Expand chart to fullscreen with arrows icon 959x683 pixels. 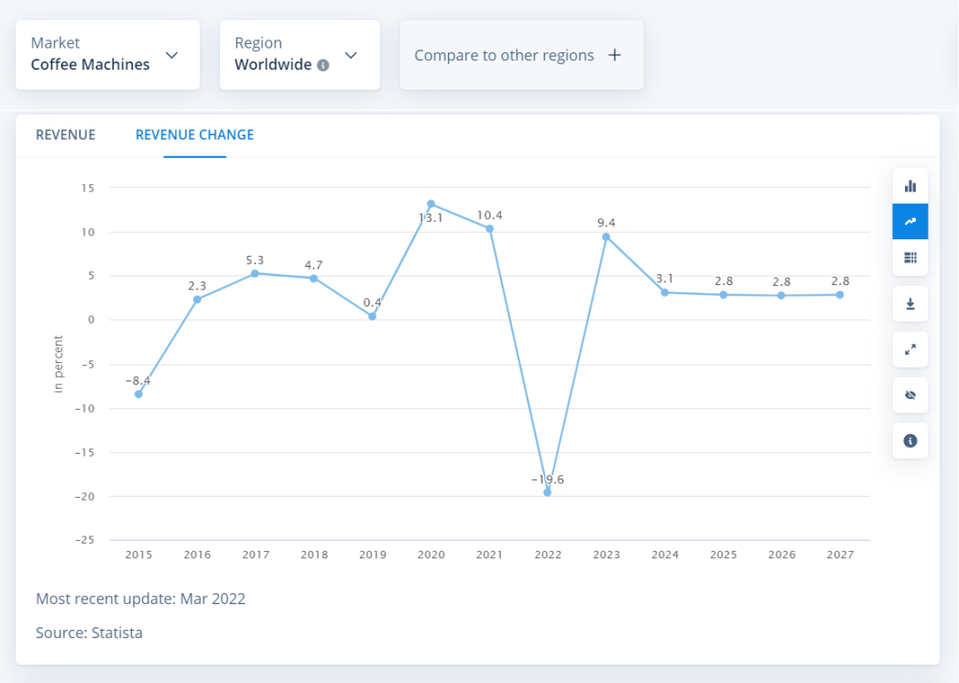click(x=910, y=349)
